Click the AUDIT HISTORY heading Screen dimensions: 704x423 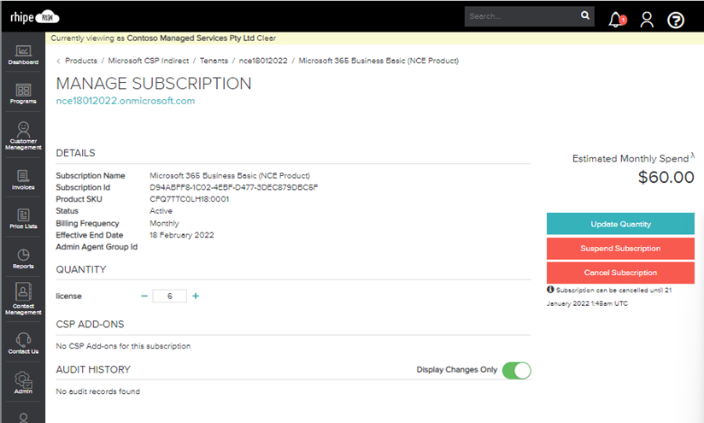click(93, 369)
